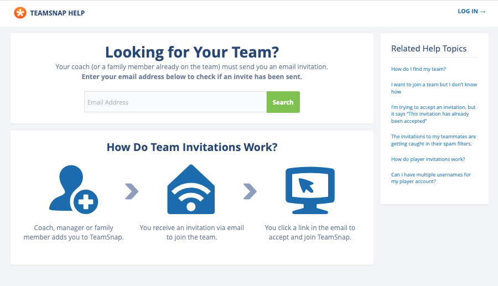Open 'invitation has already been accepted' topic
This screenshot has width=498, height=286.
[x=433, y=114]
